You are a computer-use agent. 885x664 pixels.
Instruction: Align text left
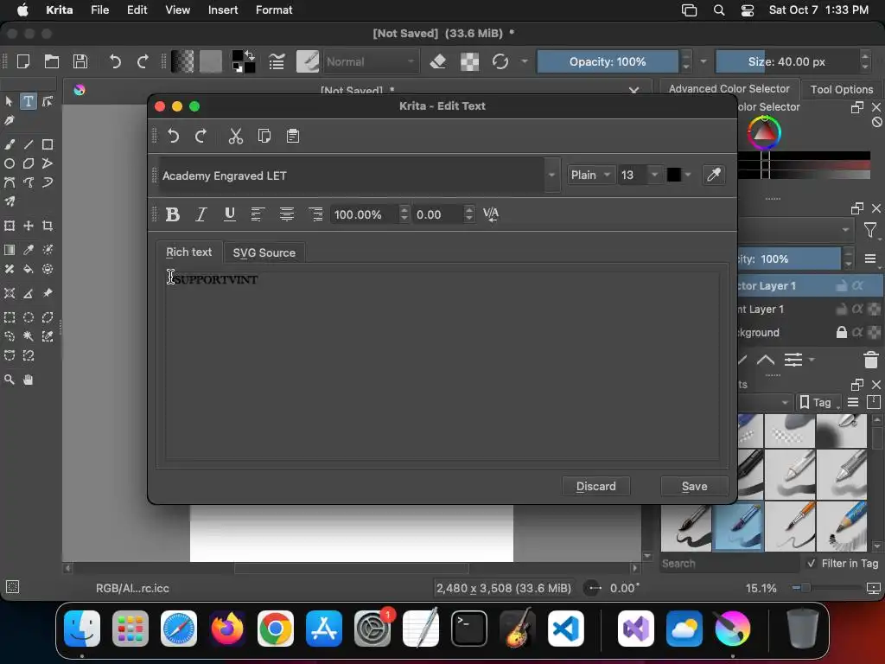click(258, 214)
